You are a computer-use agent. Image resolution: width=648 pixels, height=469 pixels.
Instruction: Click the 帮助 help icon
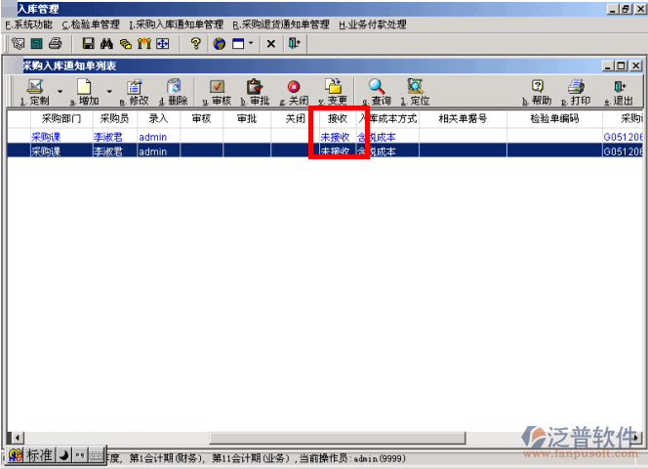click(538, 86)
